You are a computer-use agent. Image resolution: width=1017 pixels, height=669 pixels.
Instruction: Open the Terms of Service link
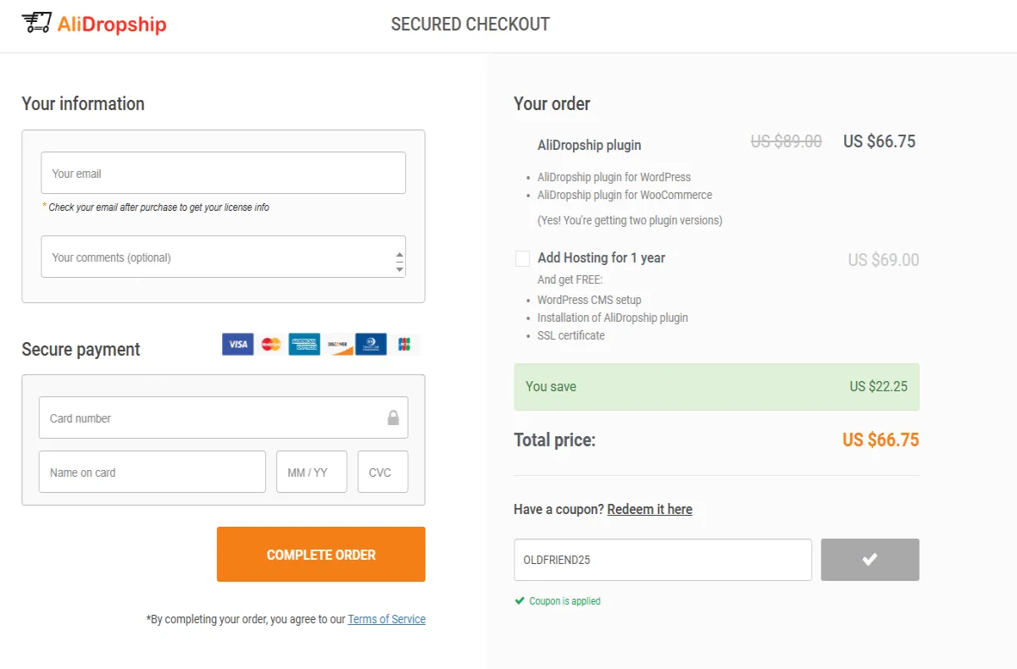(x=386, y=619)
